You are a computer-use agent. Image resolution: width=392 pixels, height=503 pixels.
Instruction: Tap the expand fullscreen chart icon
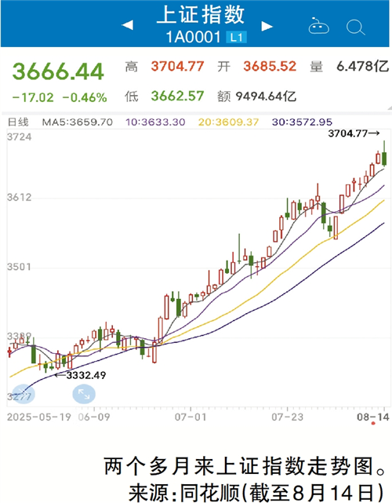pos(84,394)
